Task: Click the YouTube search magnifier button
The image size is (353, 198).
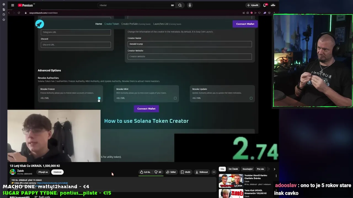Action: (x=180, y=5)
